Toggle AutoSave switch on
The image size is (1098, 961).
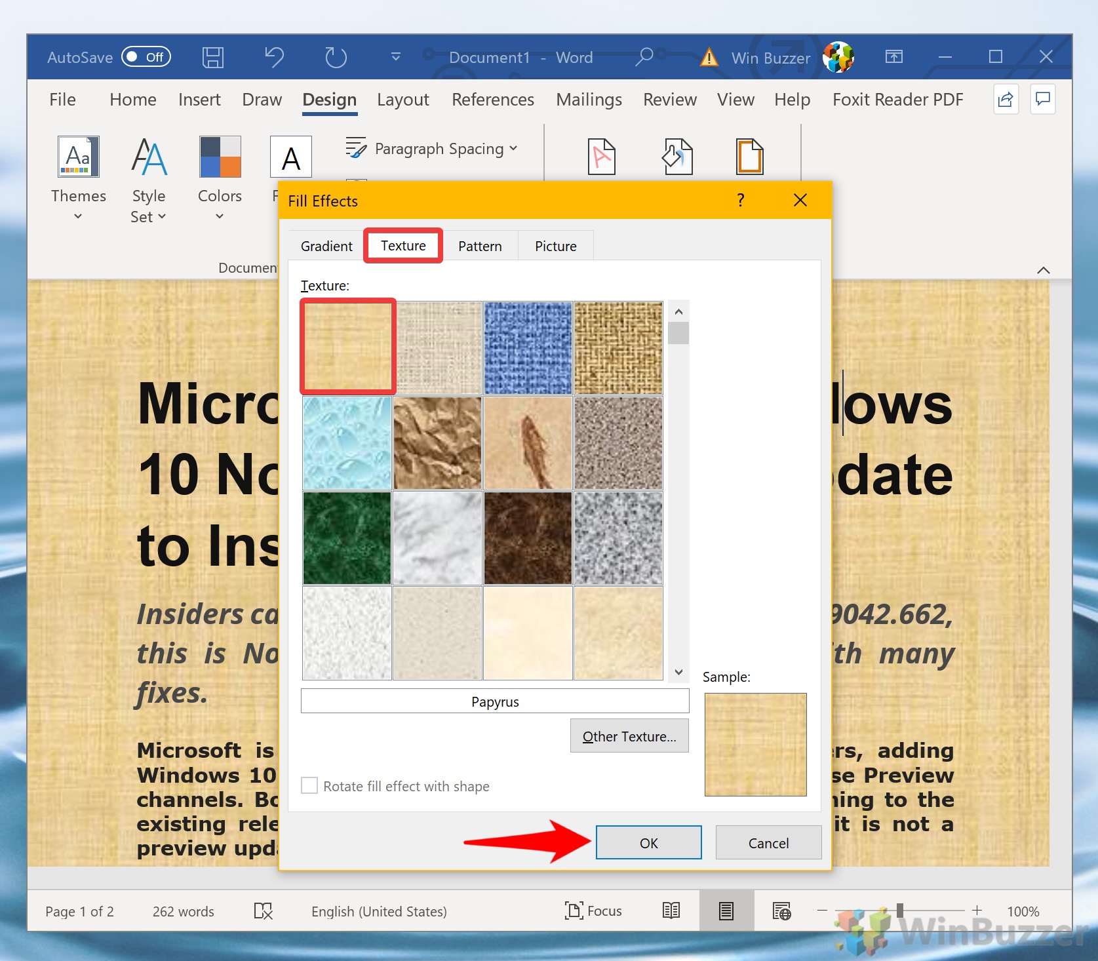[x=146, y=57]
